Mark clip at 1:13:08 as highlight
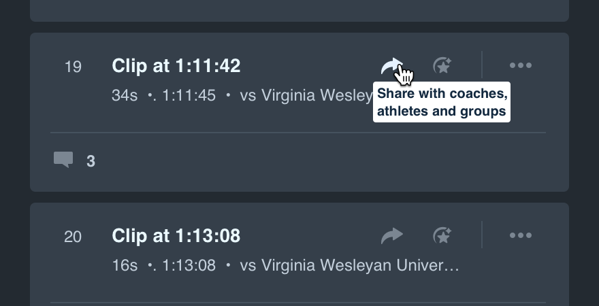The image size is (599, 306). click(442, 235)
